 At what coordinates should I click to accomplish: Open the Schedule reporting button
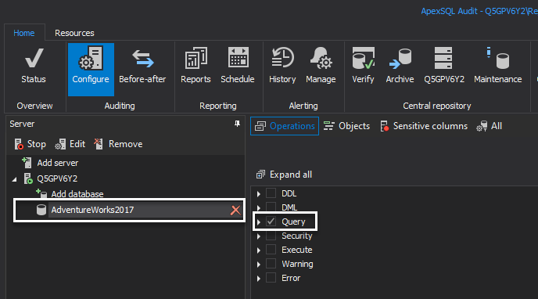click(x=238, y=66)
